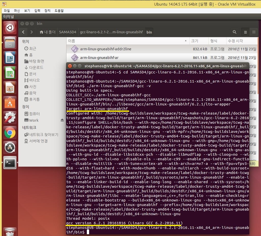Sort files by 크기 column header
Viewport: 261px width, 236px height.
tap(194, 41)
